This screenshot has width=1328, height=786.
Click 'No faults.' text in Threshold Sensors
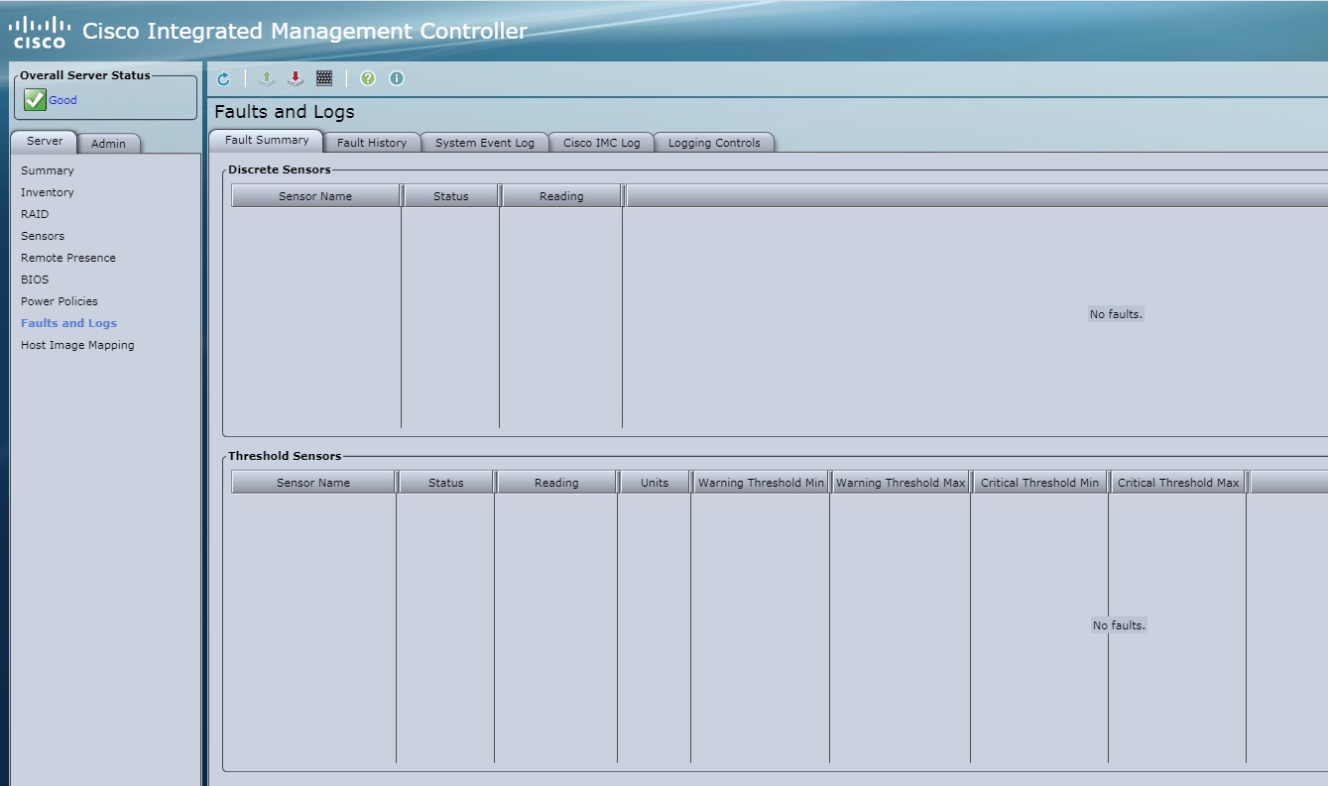(x=1119, y=625)
